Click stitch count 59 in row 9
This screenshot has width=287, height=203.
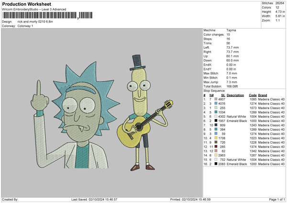pos(223,134)
